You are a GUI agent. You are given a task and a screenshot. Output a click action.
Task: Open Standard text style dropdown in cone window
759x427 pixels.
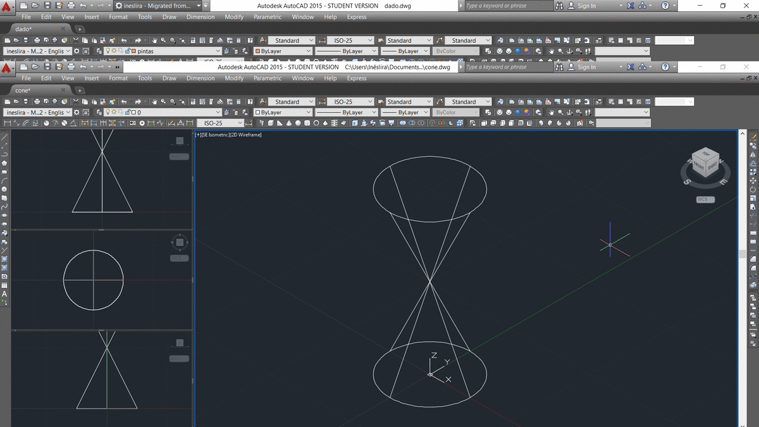tap(292, 102)
